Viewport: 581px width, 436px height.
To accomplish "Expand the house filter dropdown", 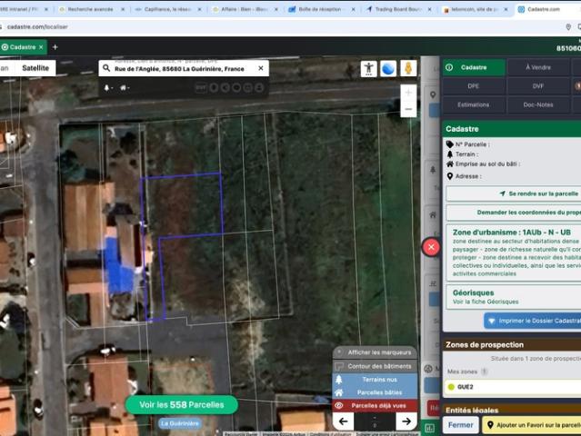I will click(x=125, y=88).
